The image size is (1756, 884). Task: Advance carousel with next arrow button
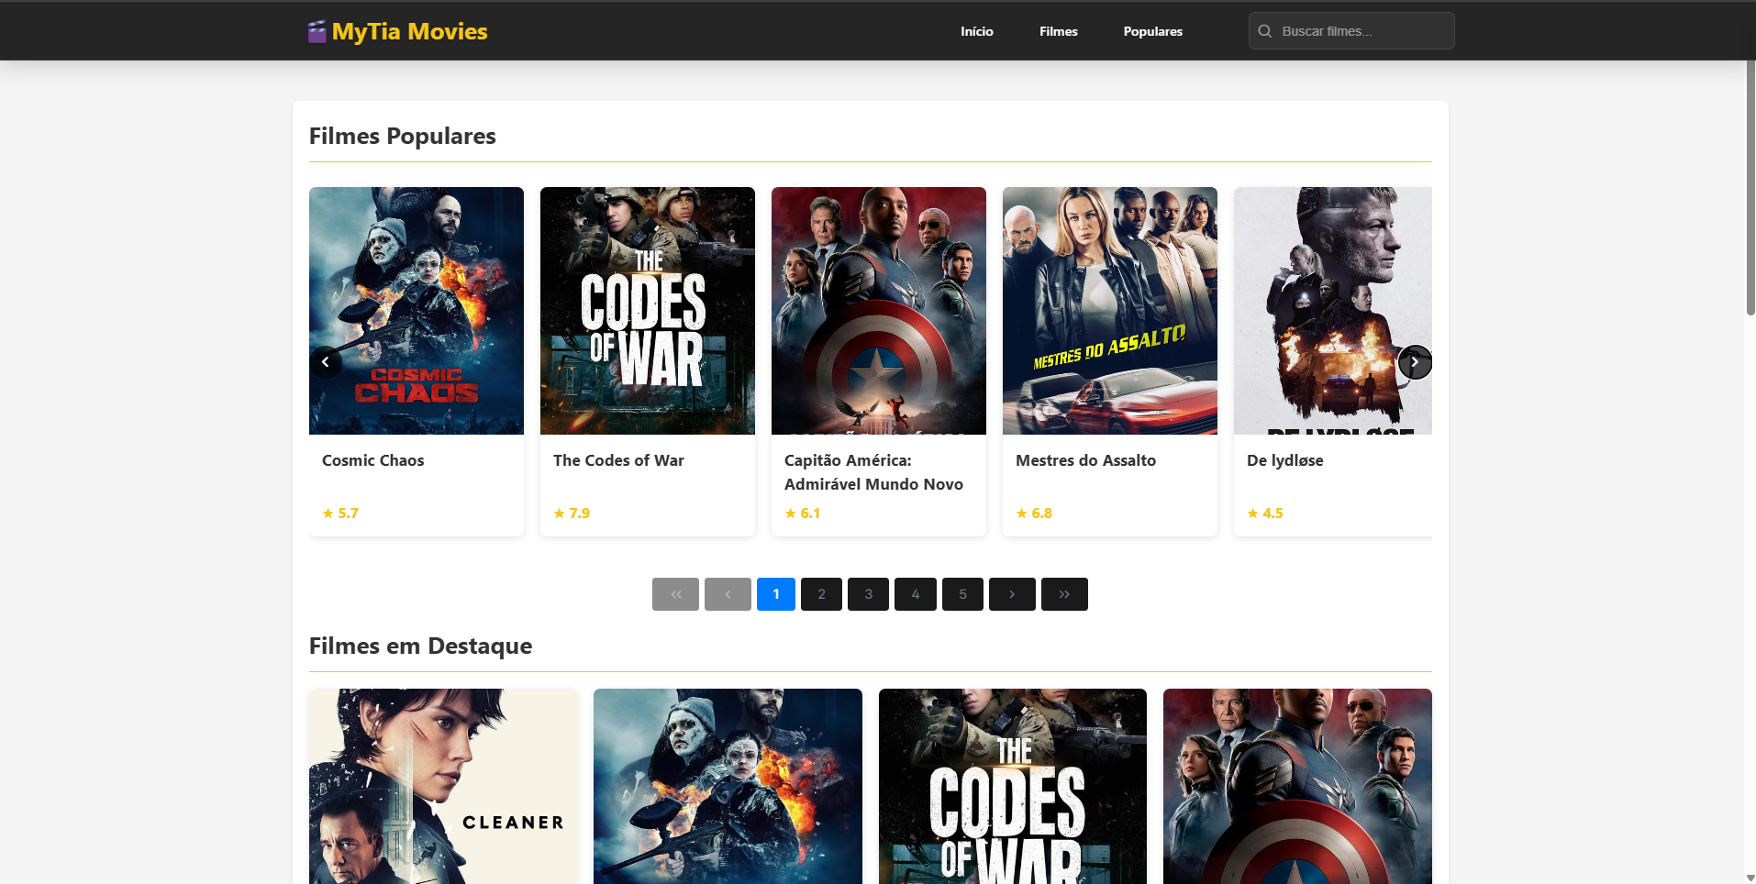tap(1414, 362)
